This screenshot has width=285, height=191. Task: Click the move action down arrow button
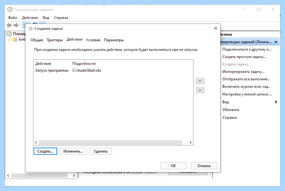[200, 90]
